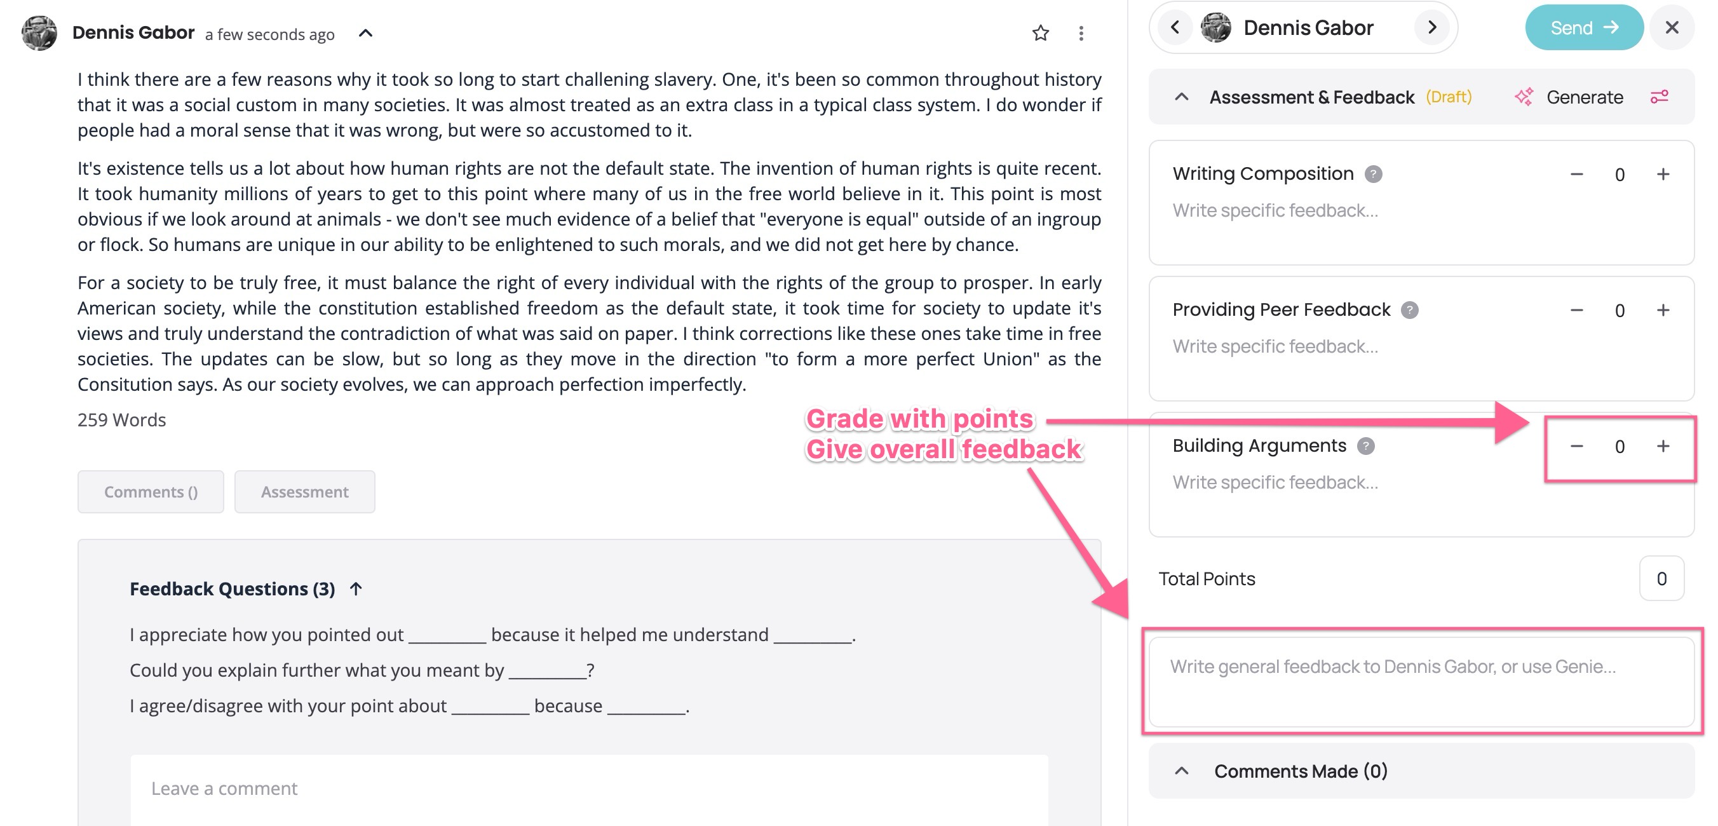Screen dimensions: 1718x826
Task: Collapse Dennis Gabor's post with the chevron
Action: pos(365,34)
